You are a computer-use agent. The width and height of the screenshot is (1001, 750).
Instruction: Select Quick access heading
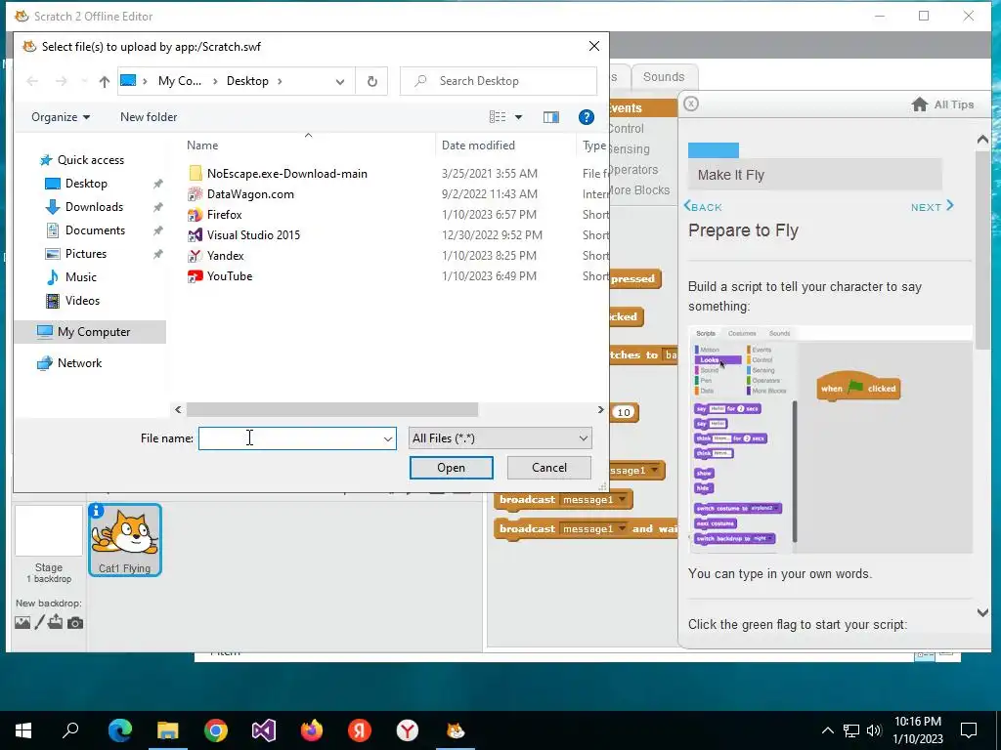(91, 160)
